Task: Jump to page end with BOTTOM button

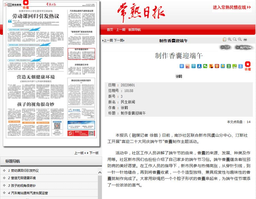Action: 244,47
